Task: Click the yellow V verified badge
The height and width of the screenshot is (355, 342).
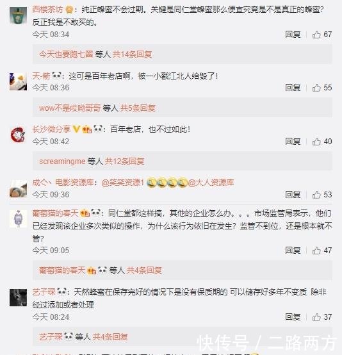Action: tap(76, 129)
